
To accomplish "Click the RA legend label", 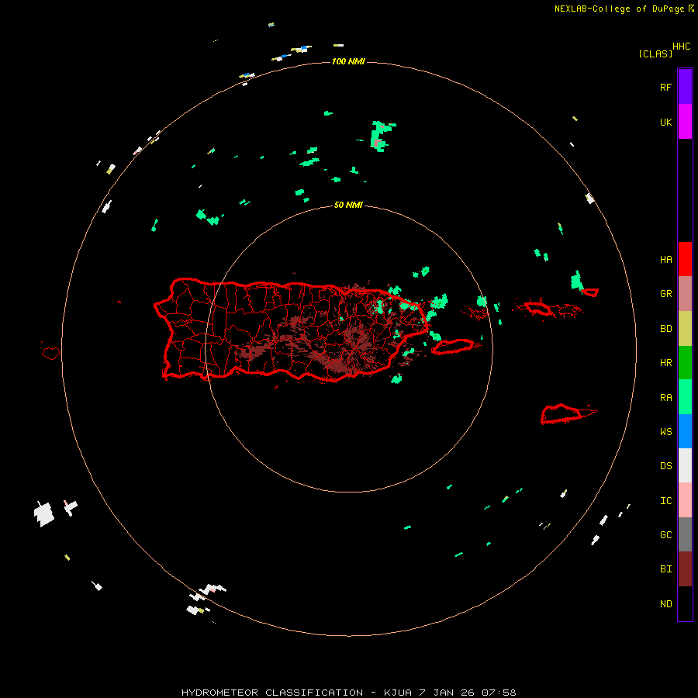I will click(x=665, y=398).
